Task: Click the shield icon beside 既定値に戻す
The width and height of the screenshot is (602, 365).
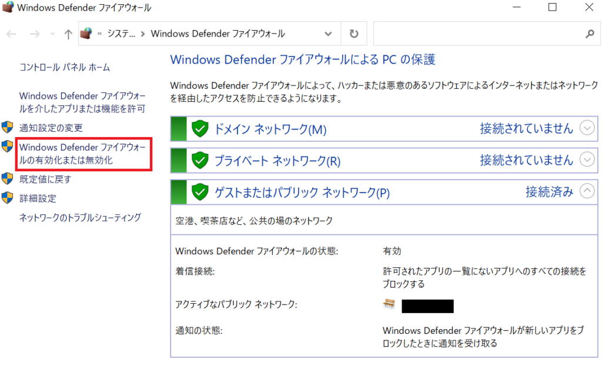Action: [7, 178]
